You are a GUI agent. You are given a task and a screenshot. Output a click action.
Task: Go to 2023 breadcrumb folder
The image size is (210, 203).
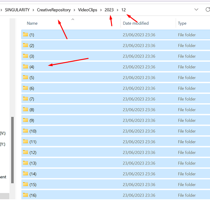(x=109, y=10)
